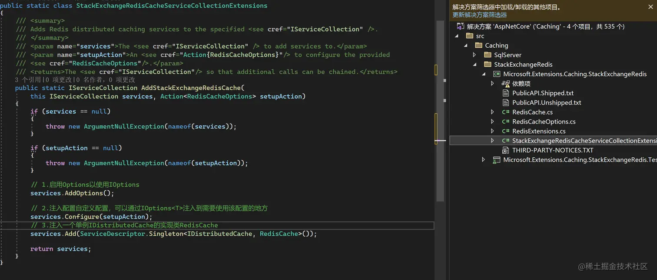This screenshot has height=280, width=657.
Task: Click the PublicAPI.Shipped.txt document icon
Action: (x=505, y=93)
